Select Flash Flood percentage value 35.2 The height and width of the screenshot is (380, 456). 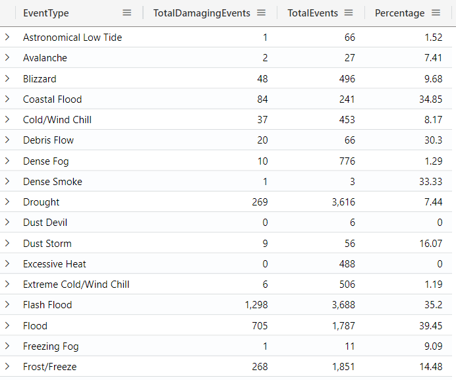pos(432,305)
